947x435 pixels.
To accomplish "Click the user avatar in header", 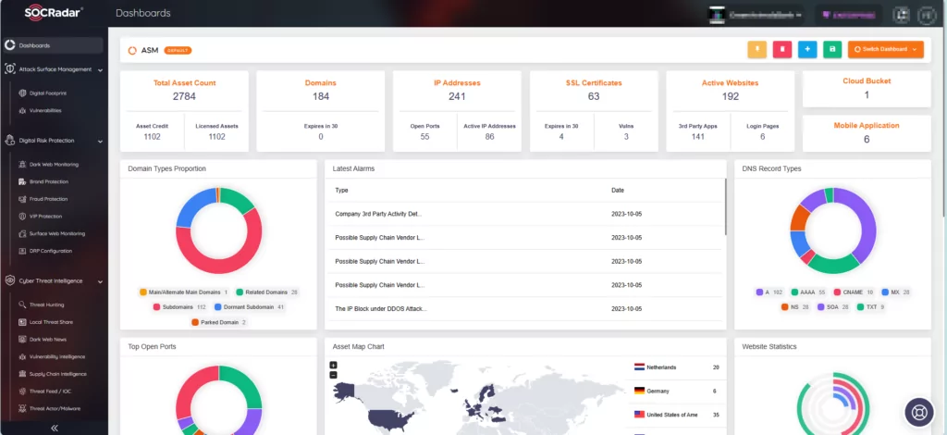I will click(x=927, y=15).
